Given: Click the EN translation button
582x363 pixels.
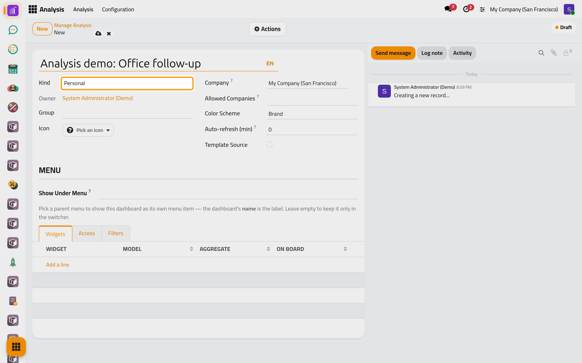Looking at the screenshot, I should tap(270, 64).
